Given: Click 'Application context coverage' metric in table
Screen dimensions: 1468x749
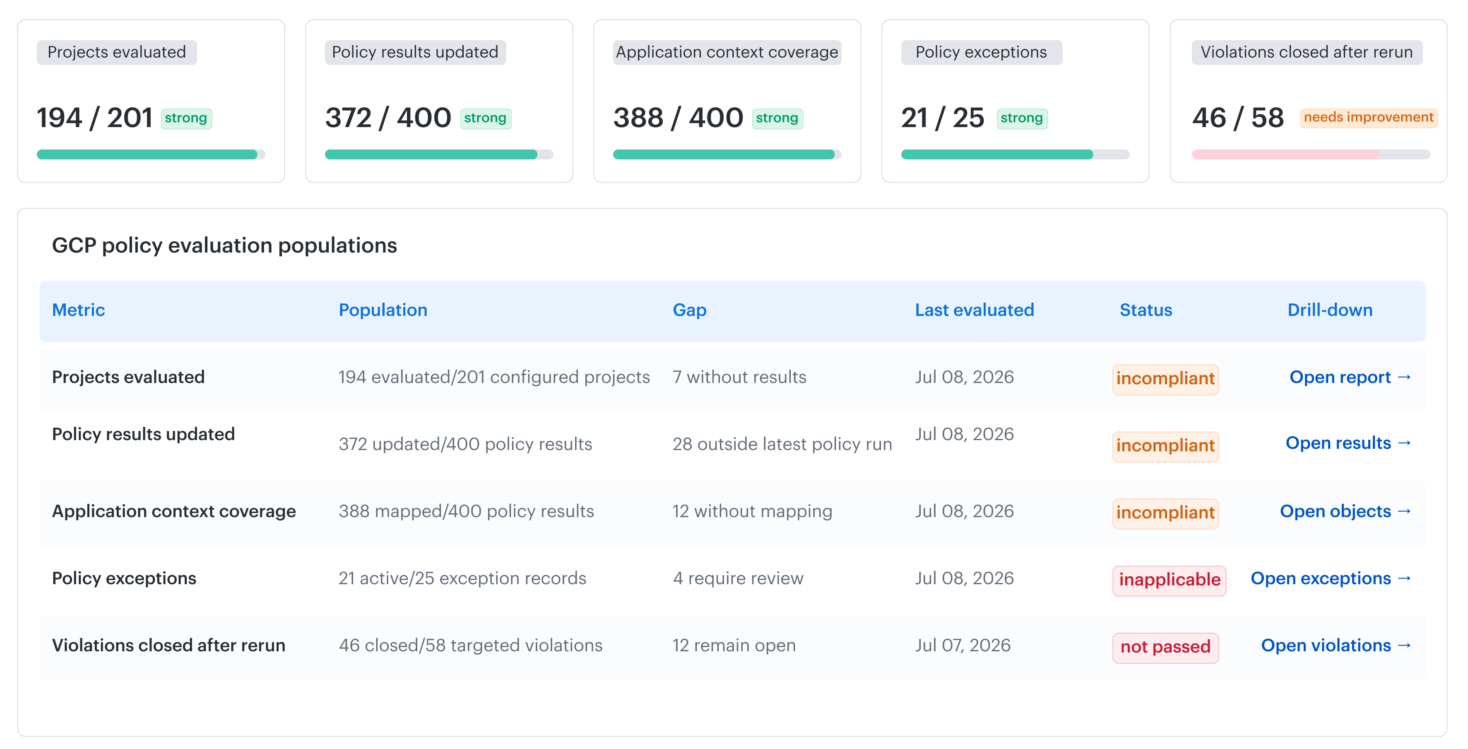Looking at the screenshot, I should coord(174,511).
